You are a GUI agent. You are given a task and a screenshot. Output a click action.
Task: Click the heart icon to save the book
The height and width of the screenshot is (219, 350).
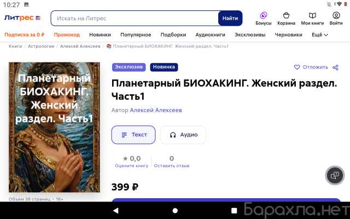point(297,67)
